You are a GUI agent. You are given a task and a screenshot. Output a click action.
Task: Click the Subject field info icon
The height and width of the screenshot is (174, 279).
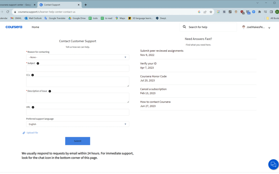click(x=38, y=63)
